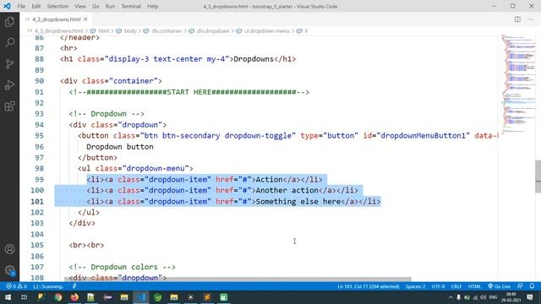This screenshot has width=541, height=304.
Task: Click the h1 Dropdowns heading line
Action: pyautogui.click(x=178, y=59)
